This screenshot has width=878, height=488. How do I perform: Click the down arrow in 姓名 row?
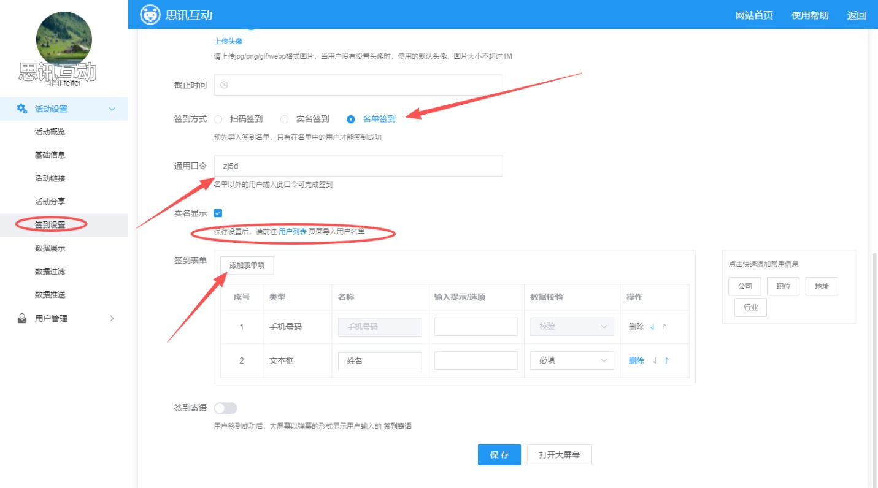655,360
